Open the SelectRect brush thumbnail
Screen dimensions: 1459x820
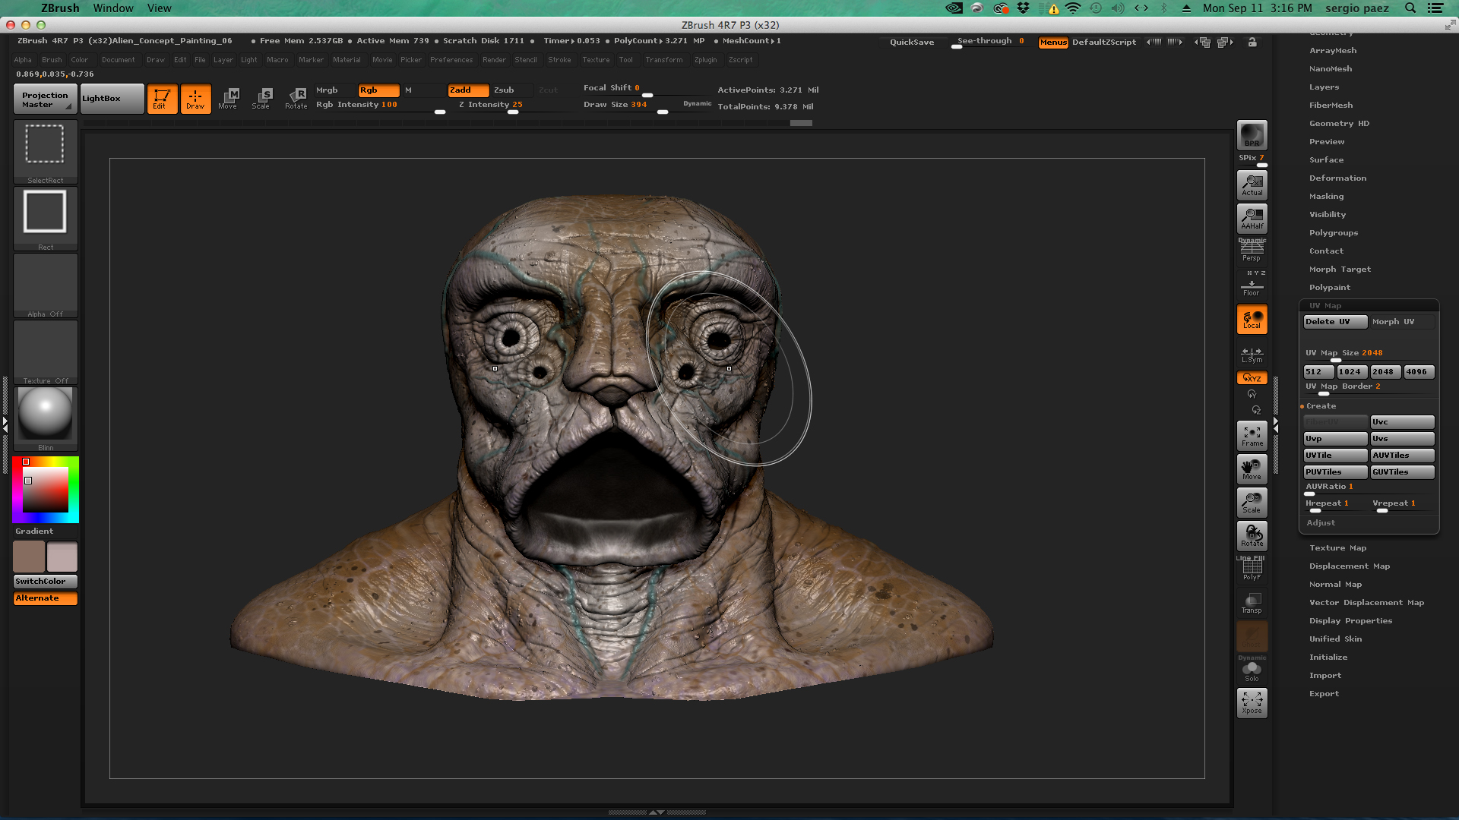pyautogui.click(x=46, y=152)
